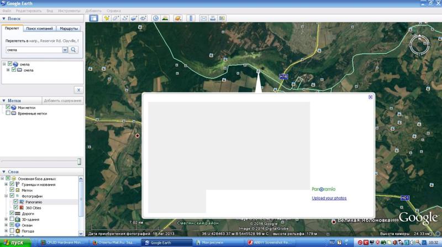Screen dimensions: 442x247
Task: Click the compass navigation ring
Action: tap(419, 45)
